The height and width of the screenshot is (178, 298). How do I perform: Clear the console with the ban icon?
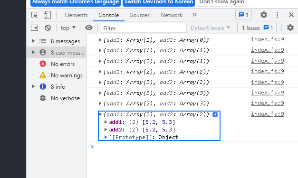click(x=48, y=28)
